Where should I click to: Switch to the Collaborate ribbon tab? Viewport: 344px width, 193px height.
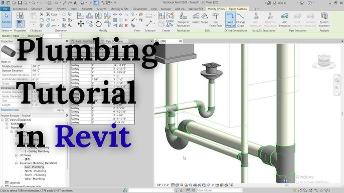pyautogui.click(x=140, y=9)
